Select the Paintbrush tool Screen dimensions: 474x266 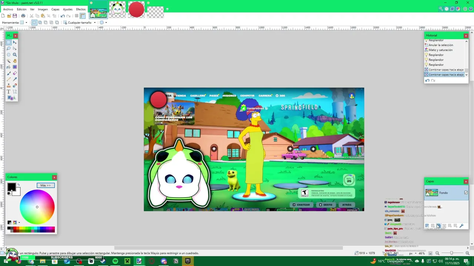(x=9, y=73)
